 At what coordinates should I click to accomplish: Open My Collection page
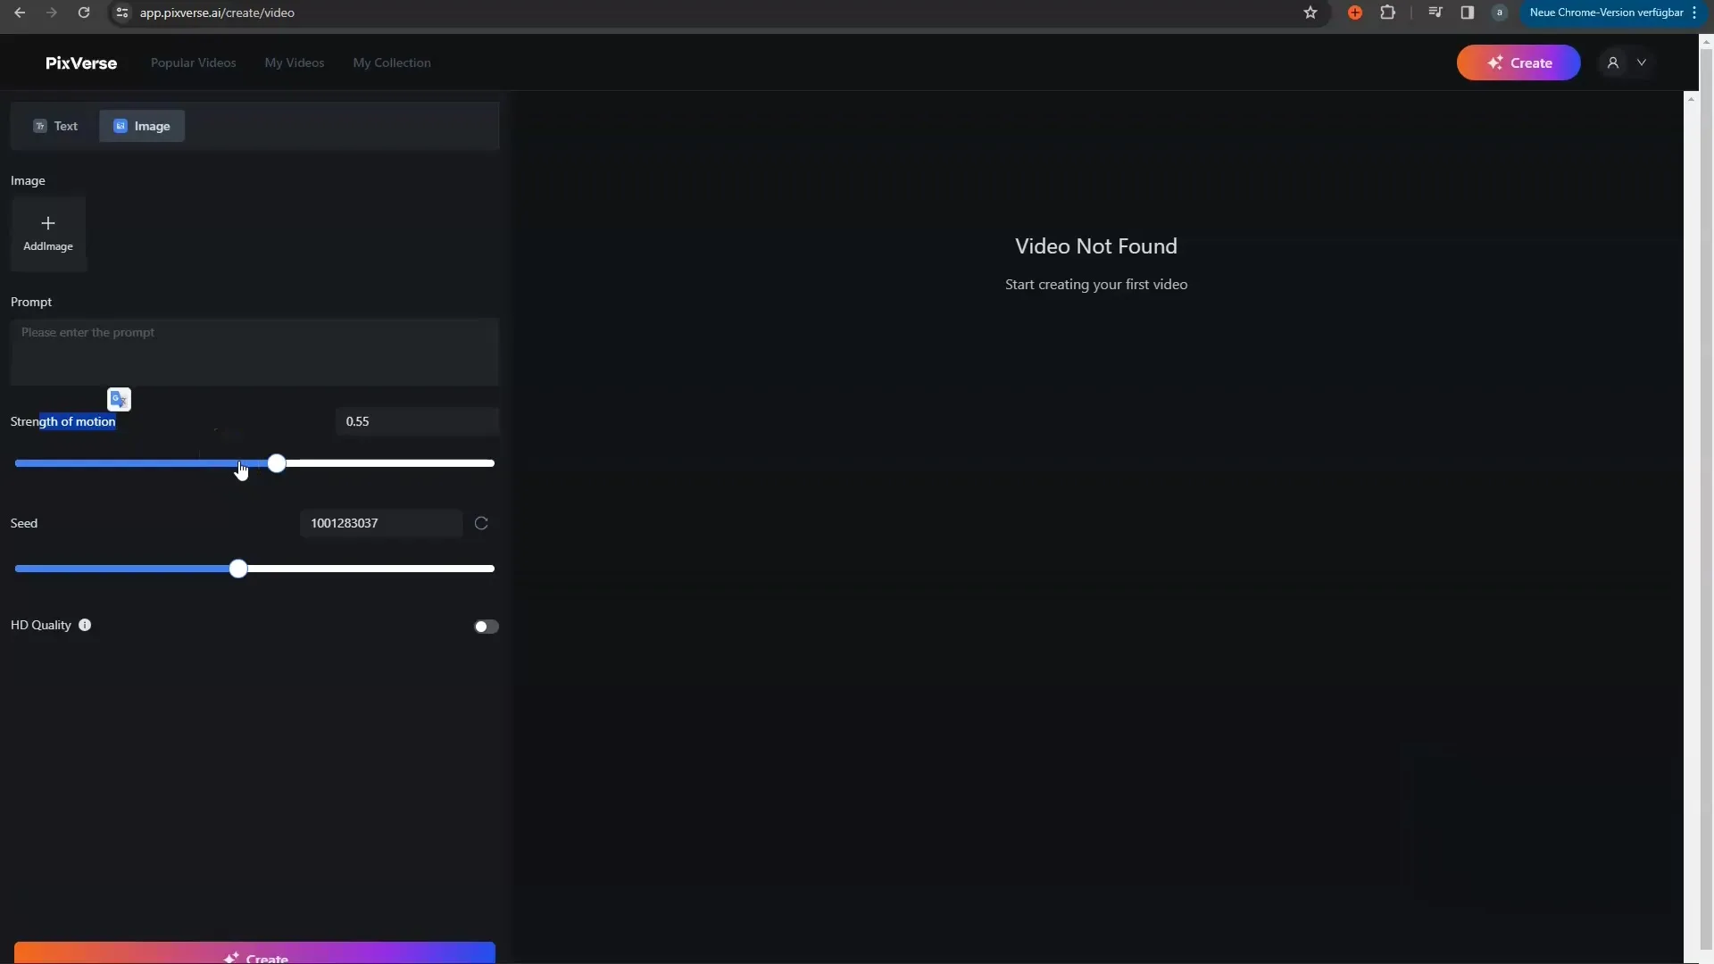coord(391,62)
